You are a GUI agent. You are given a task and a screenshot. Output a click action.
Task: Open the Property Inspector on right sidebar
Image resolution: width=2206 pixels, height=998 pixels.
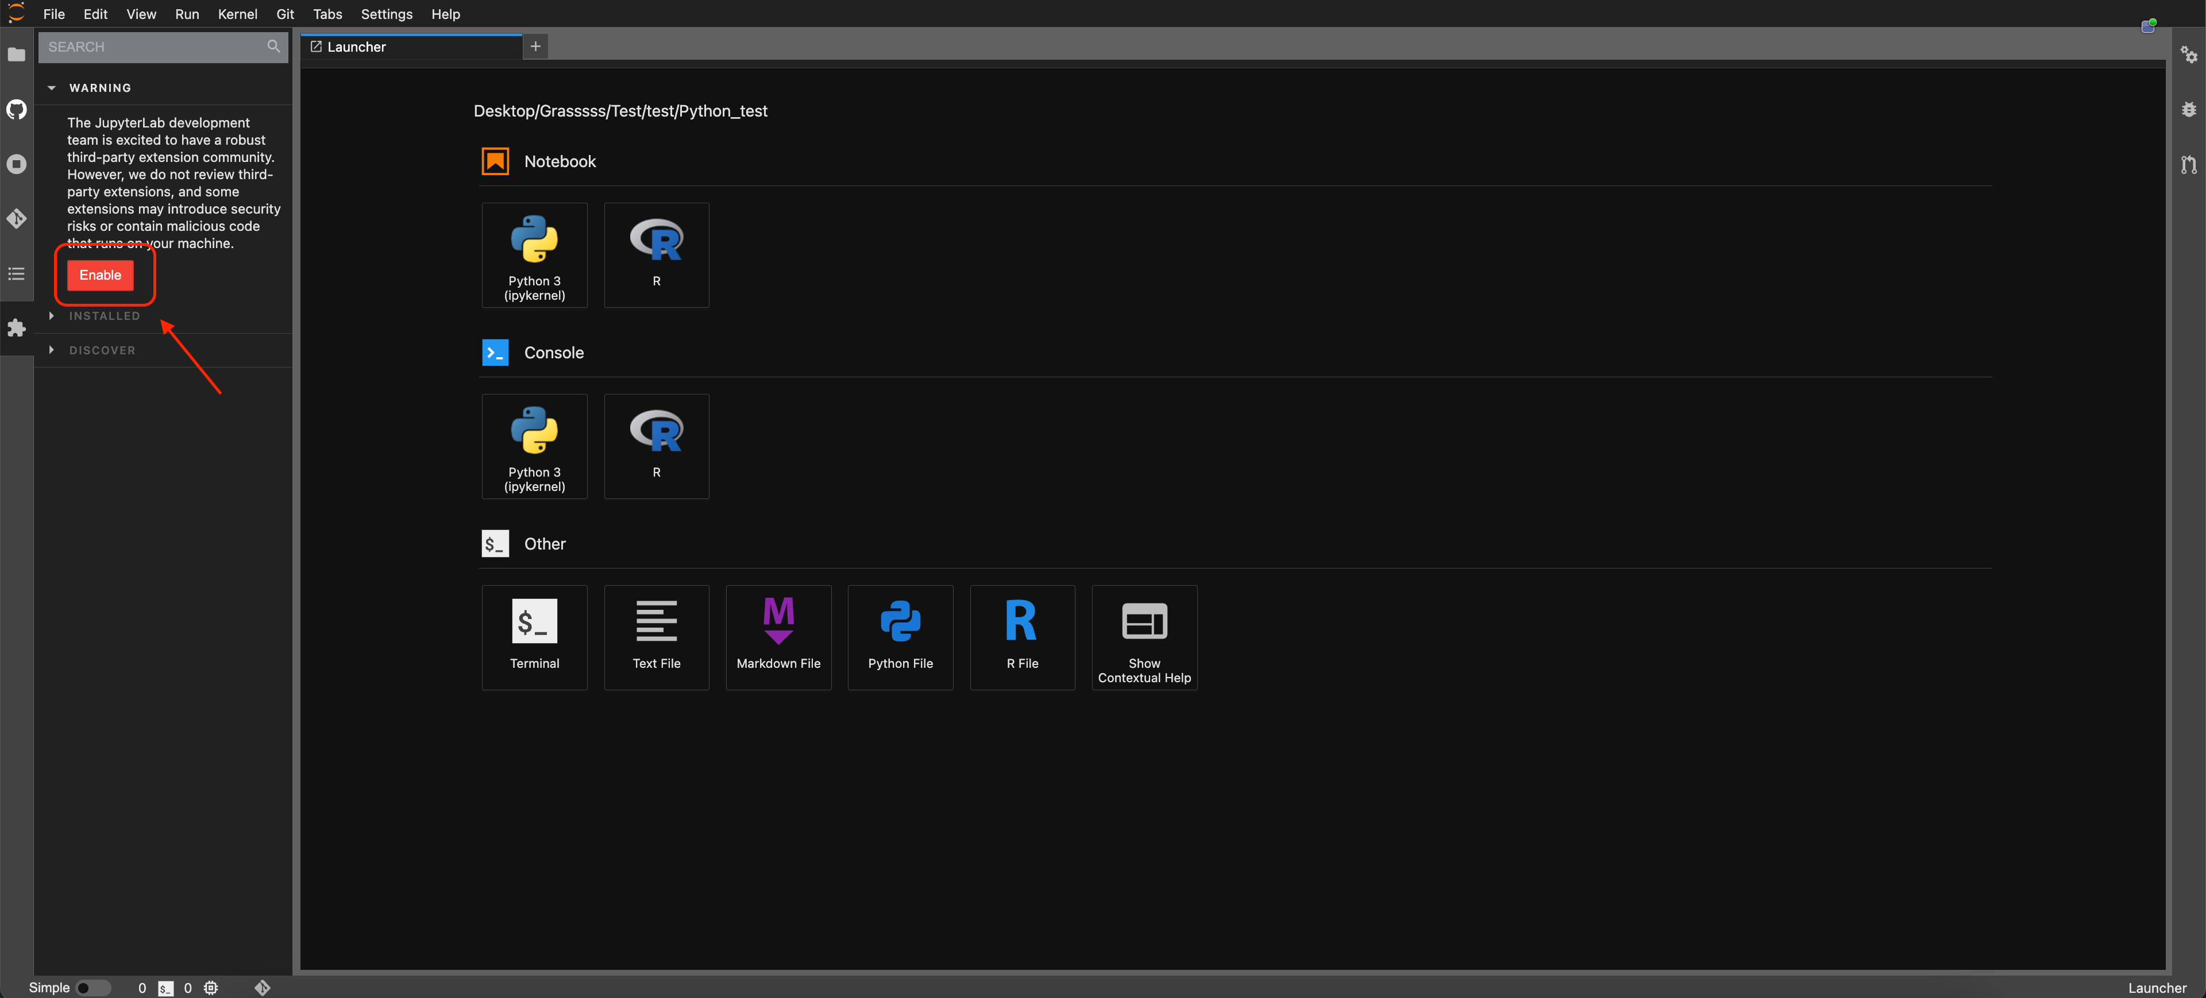pyautogui.click(x=2188, y=55)
